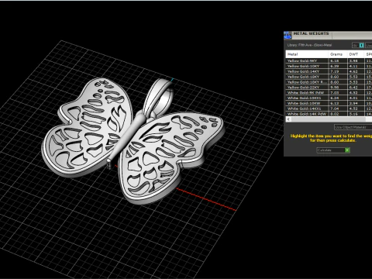Viewport: 372px width, 279px height.
Task: Select the Yellow Gold:14KY row
Action: coord(329,71)
